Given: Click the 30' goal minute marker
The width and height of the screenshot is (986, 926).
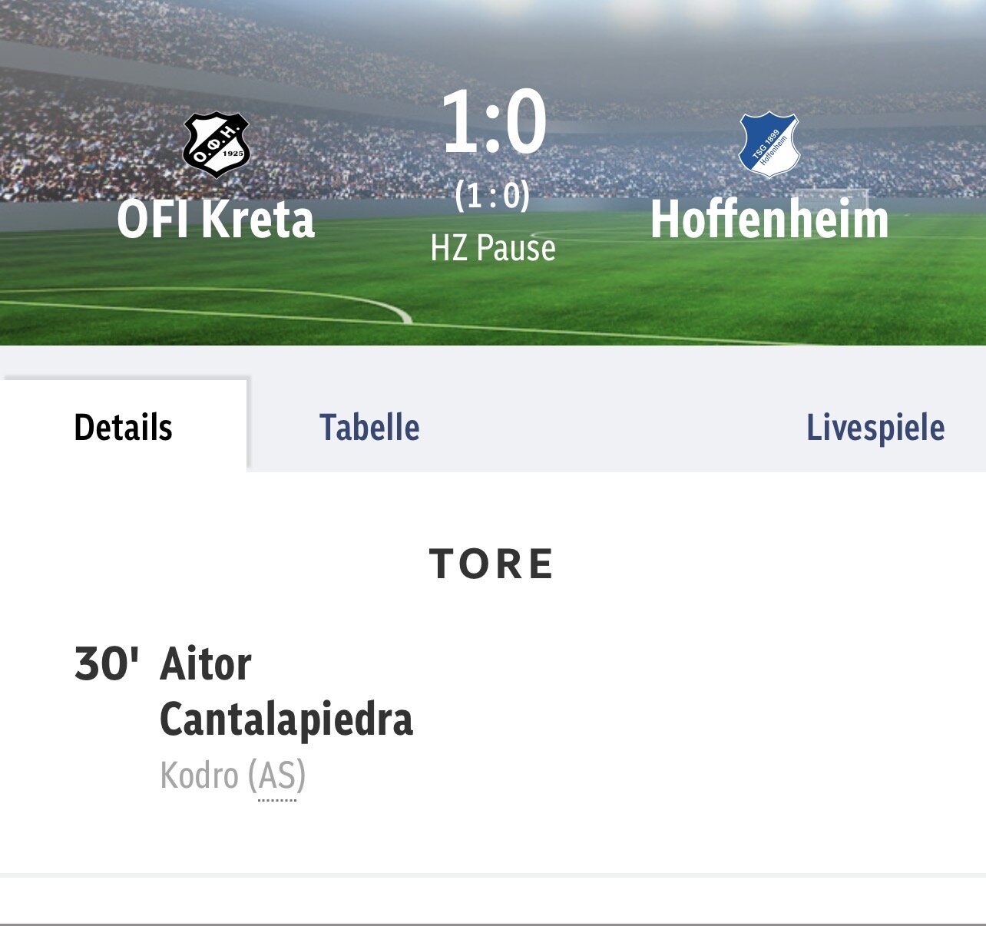Looking at the screenshot, I should pyautogui.click(x=107, y=663).
